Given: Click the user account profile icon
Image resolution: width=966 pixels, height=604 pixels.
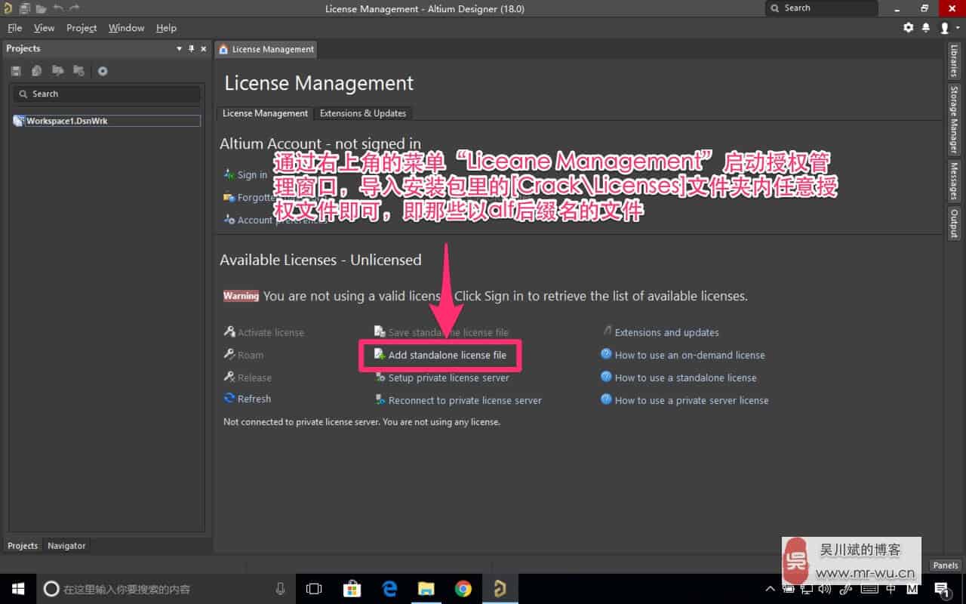Looking at the screenshot, I should 944,28.
